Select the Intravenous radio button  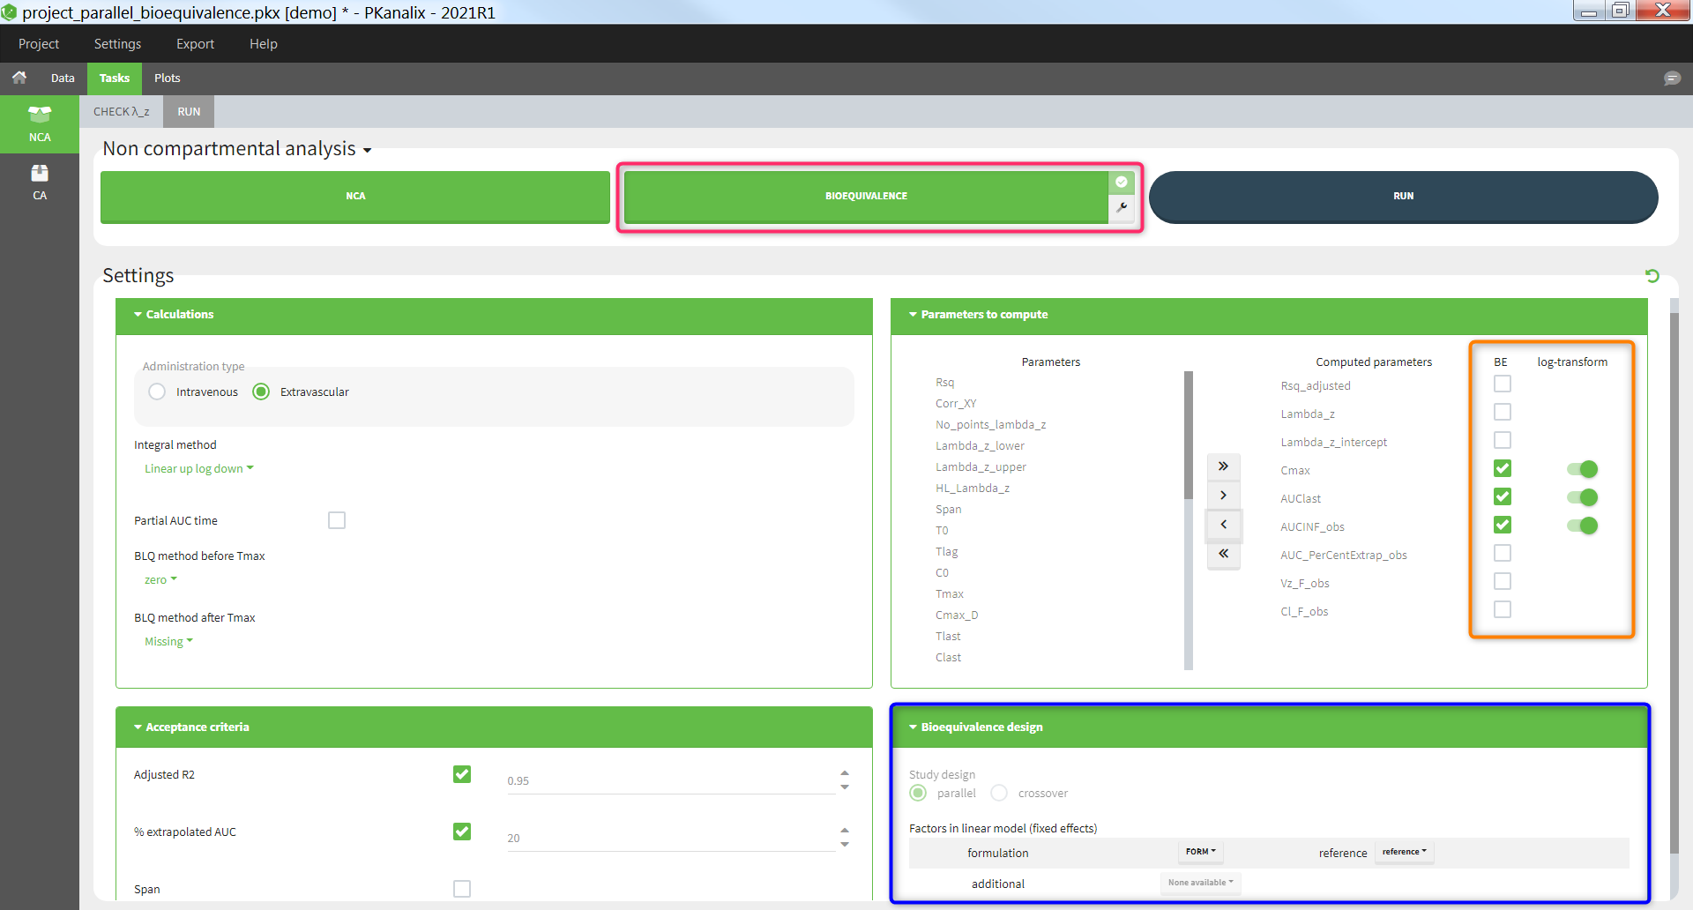click(157, 392)
